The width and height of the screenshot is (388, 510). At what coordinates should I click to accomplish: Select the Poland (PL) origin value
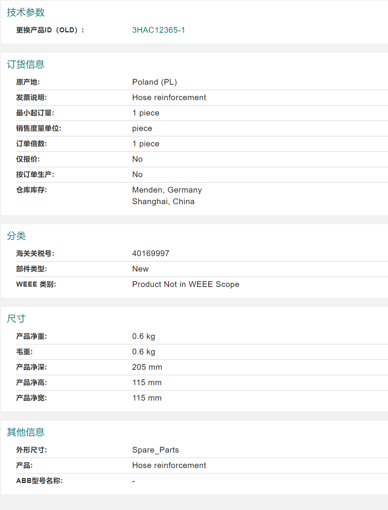pos(154,82)
